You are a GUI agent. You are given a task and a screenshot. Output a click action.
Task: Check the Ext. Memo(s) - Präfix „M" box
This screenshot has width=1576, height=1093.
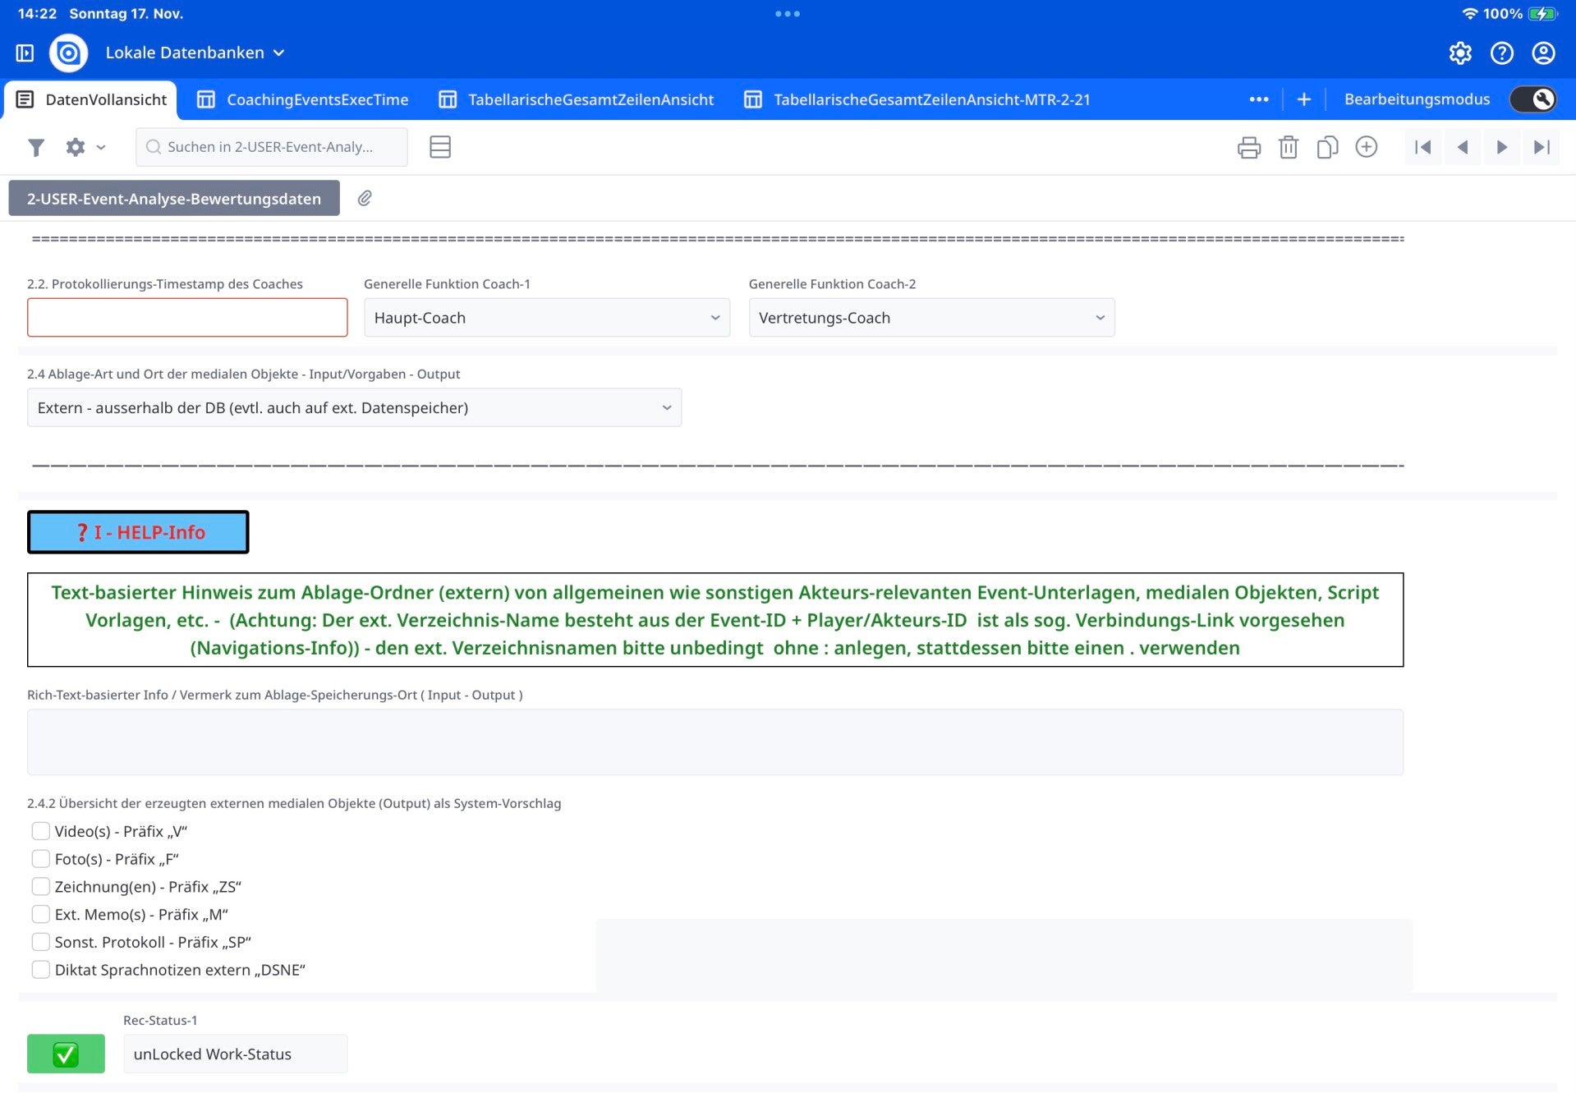pos(40,914)
